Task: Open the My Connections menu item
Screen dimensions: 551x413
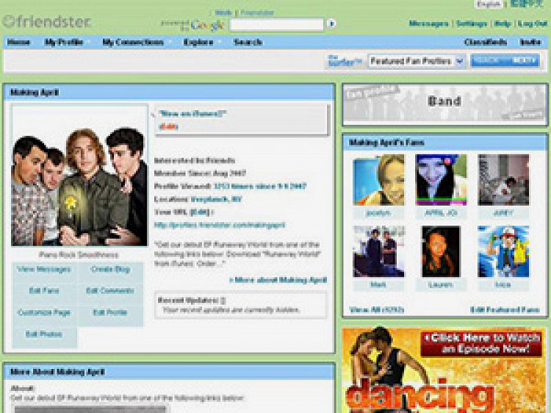Action: 133,42
